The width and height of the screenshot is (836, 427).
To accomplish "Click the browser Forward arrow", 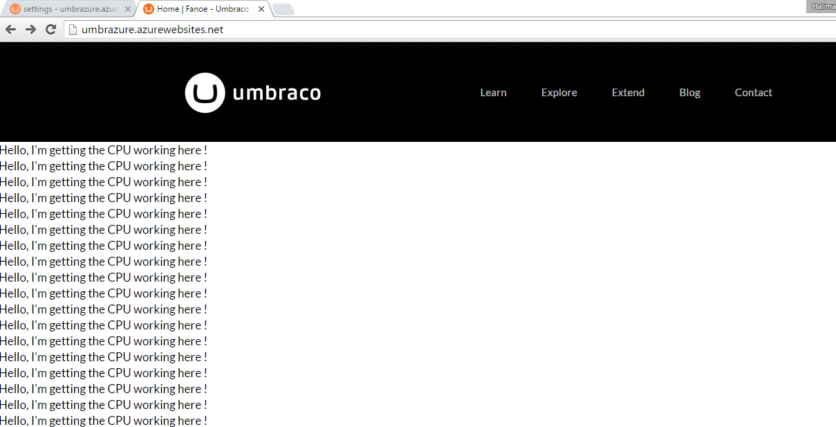I will pyautogui.click(x=30, y=29).
